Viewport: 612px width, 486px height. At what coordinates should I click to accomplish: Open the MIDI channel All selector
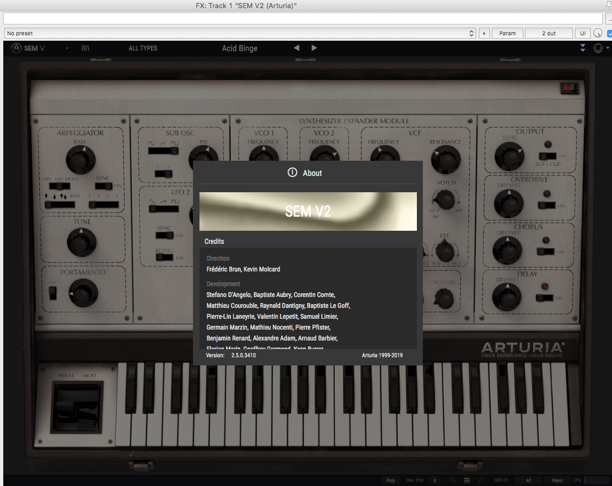click(x=528, y=481)
